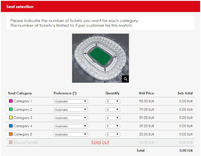Select the Category 2 Quantity dropdown
The width and height of the screenshot is (201, 156).
[x=113, y=110]
